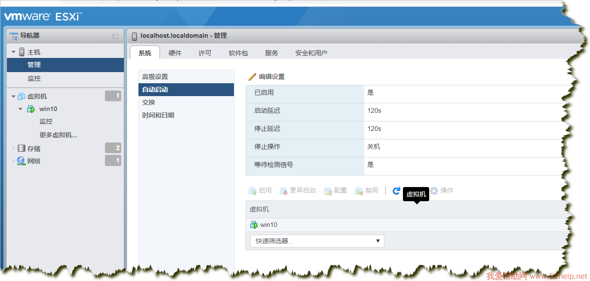Screen dimensions: 590x281
Task: Switch to the 硬件 hardware tab
Action: [175, 53]
